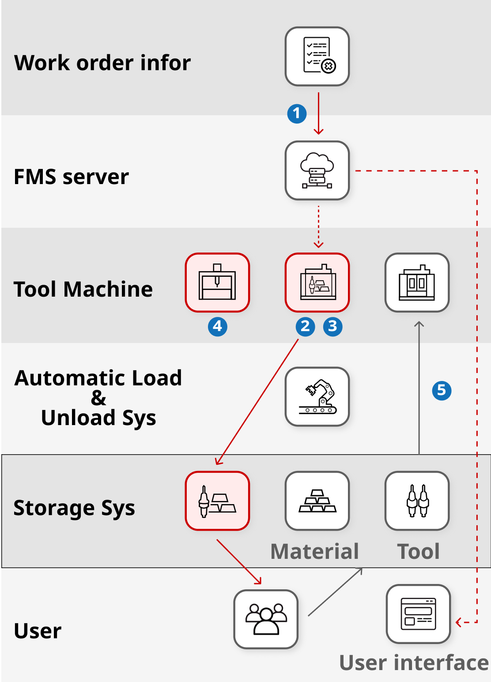This screenshot has width=491, height=682.
Task: Click the 'User interface' caption text
Action: coord(414,663)
